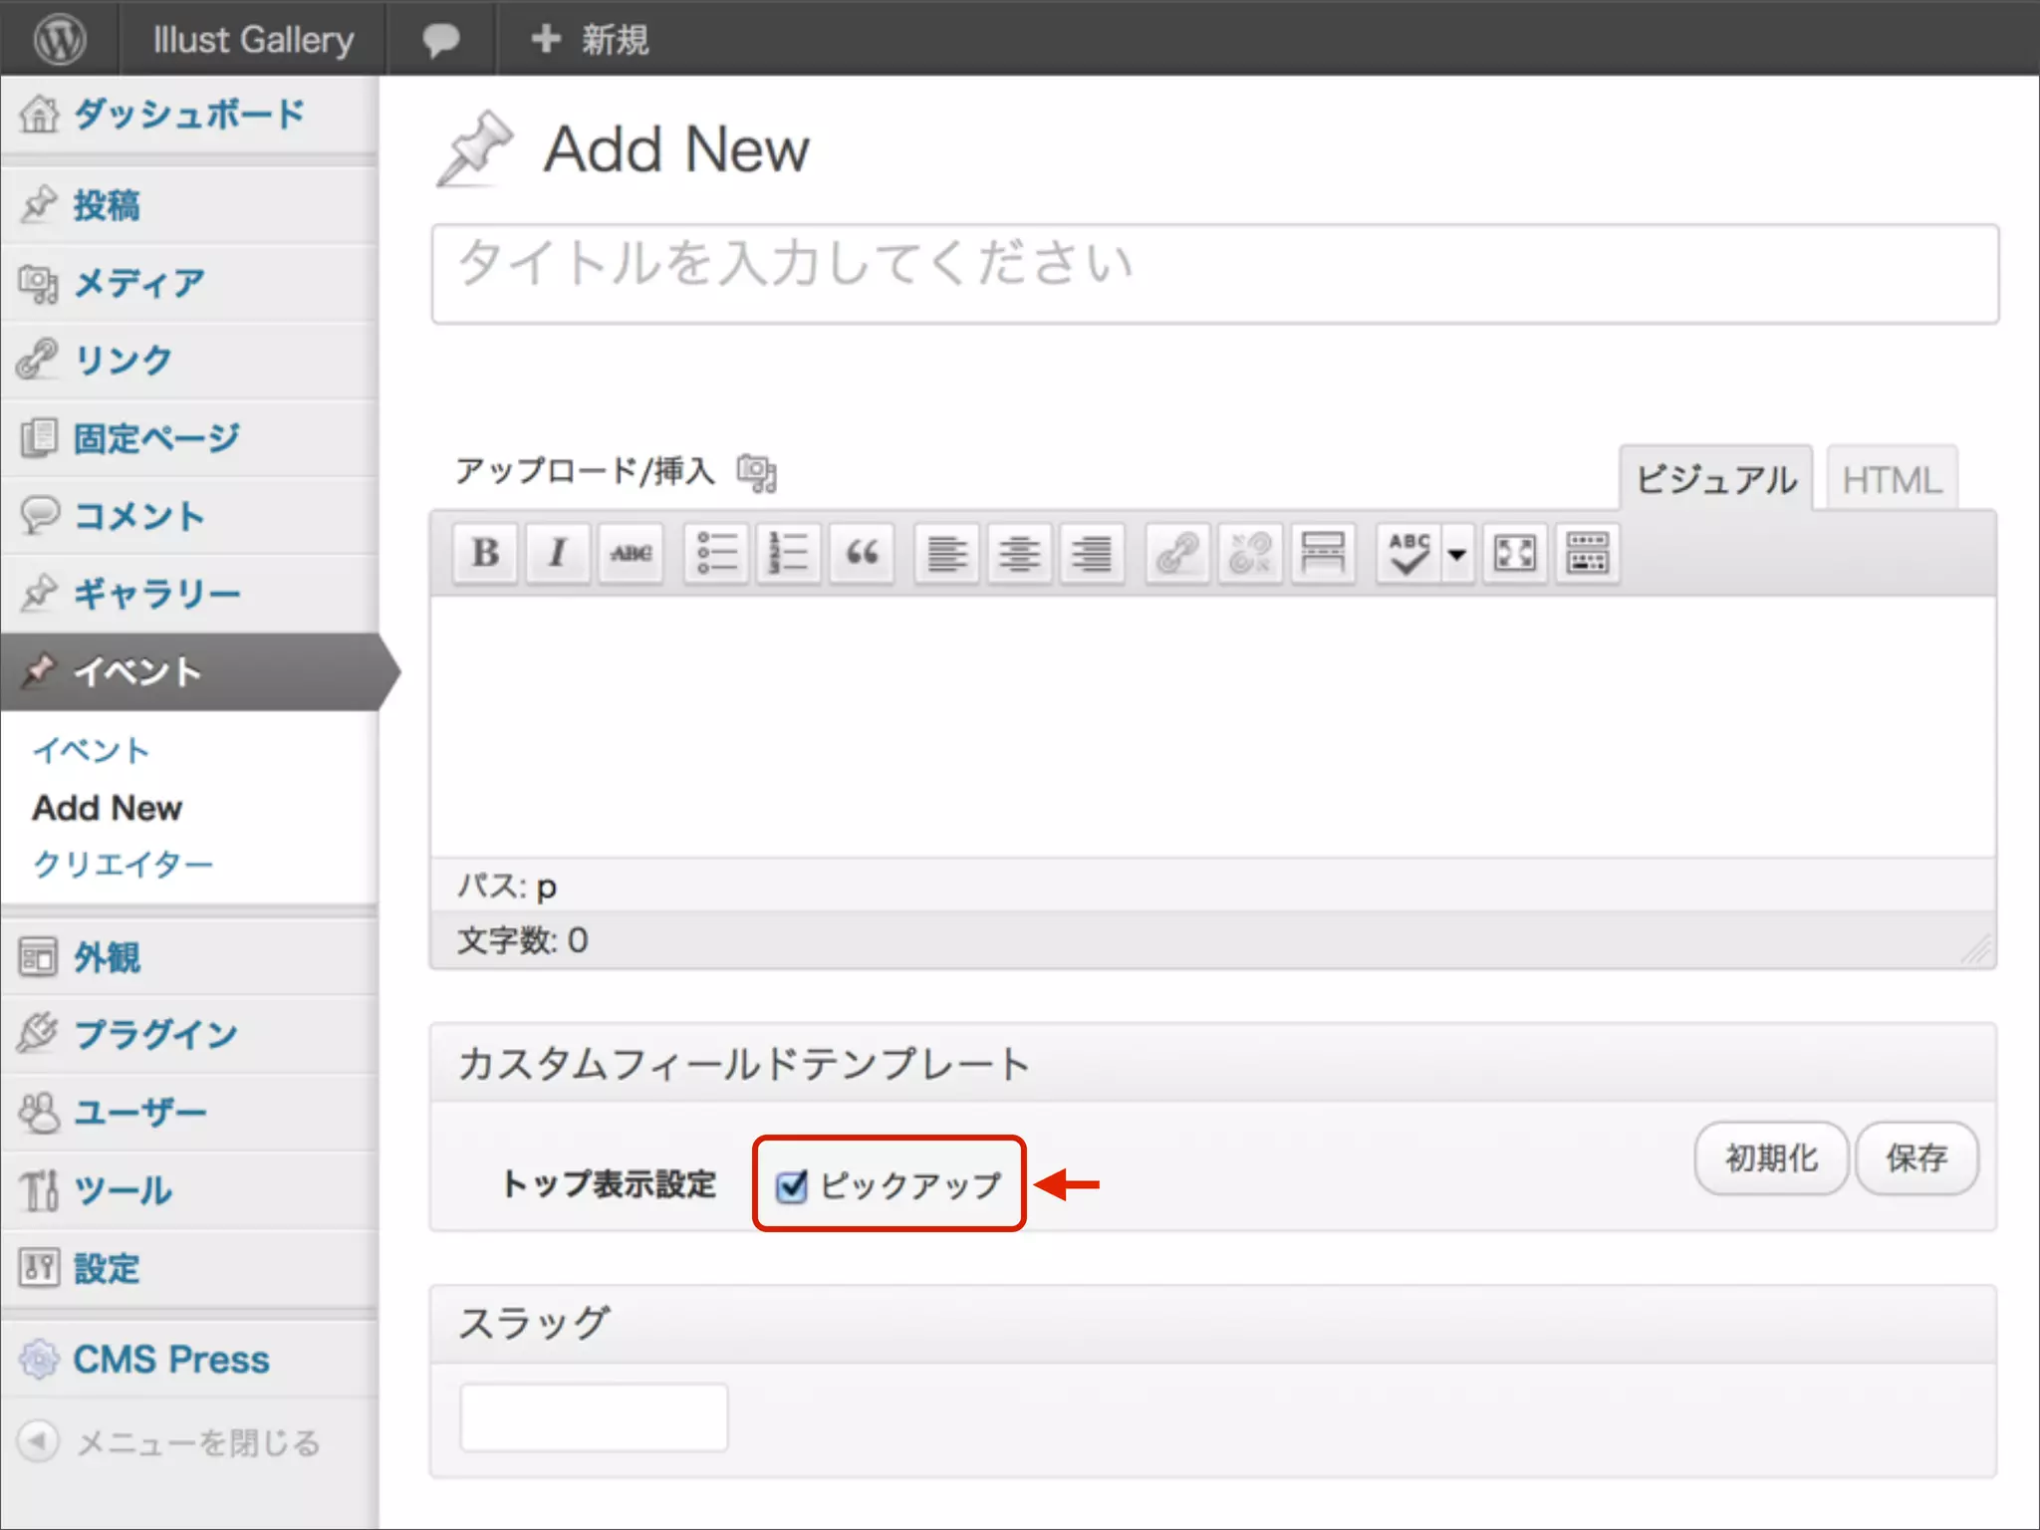Image resolution: width=2040 pixels, height=1530 pixels.
Task: Toggle bold formatting in editor toolbar
Action: (485, 553)
